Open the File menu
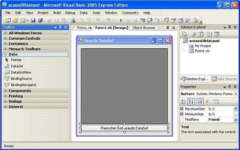 tap(8, 13)
